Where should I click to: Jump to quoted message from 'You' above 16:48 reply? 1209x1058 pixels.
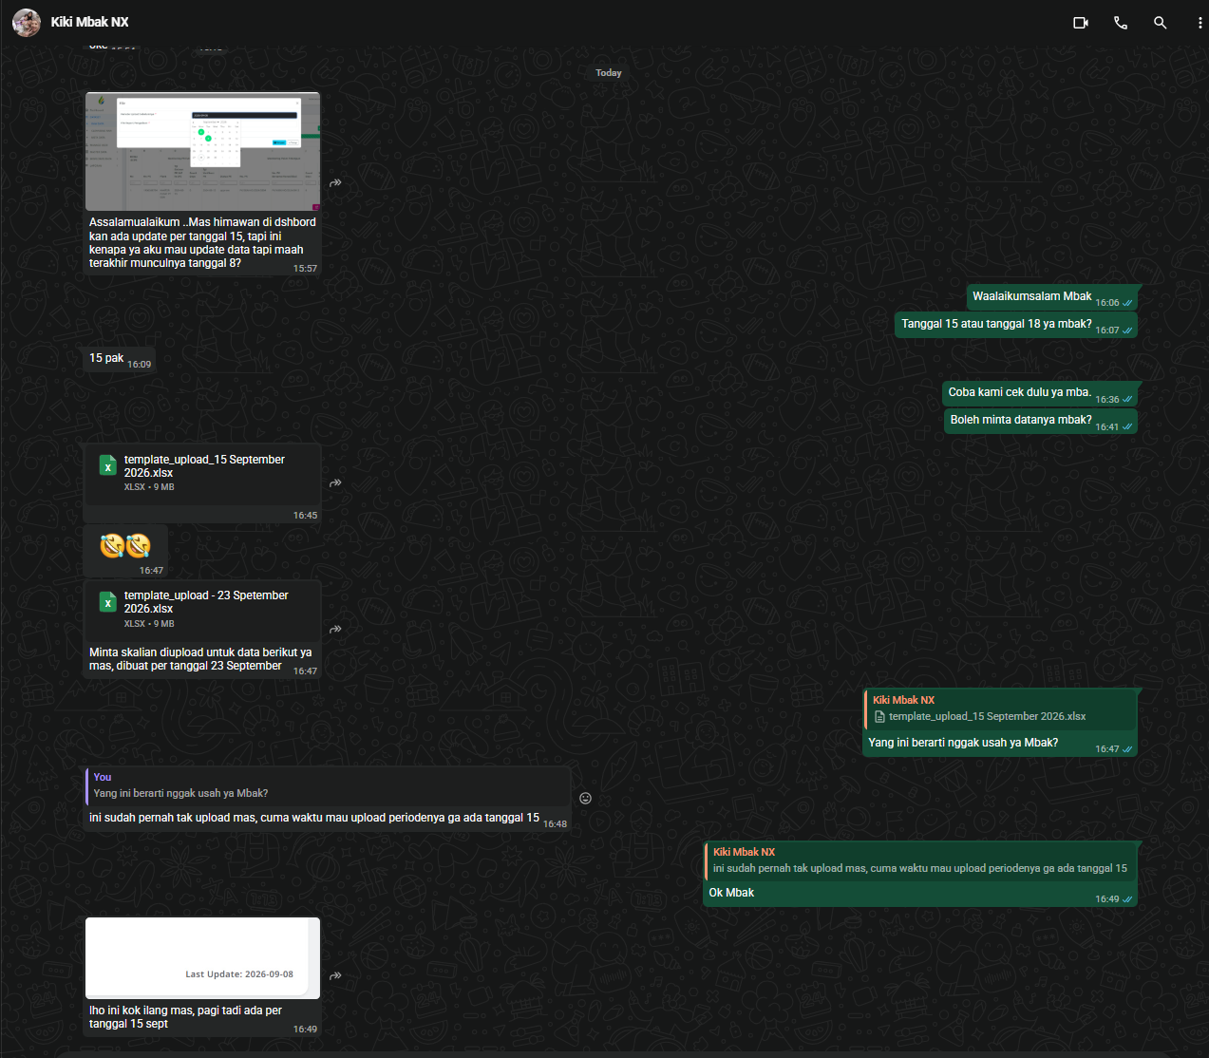[x=328, y=785]
